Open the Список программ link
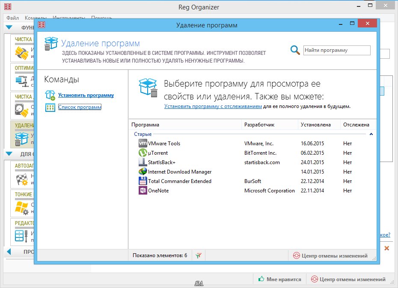This screenshot has width=398, height=288. [x=80, y=107]
